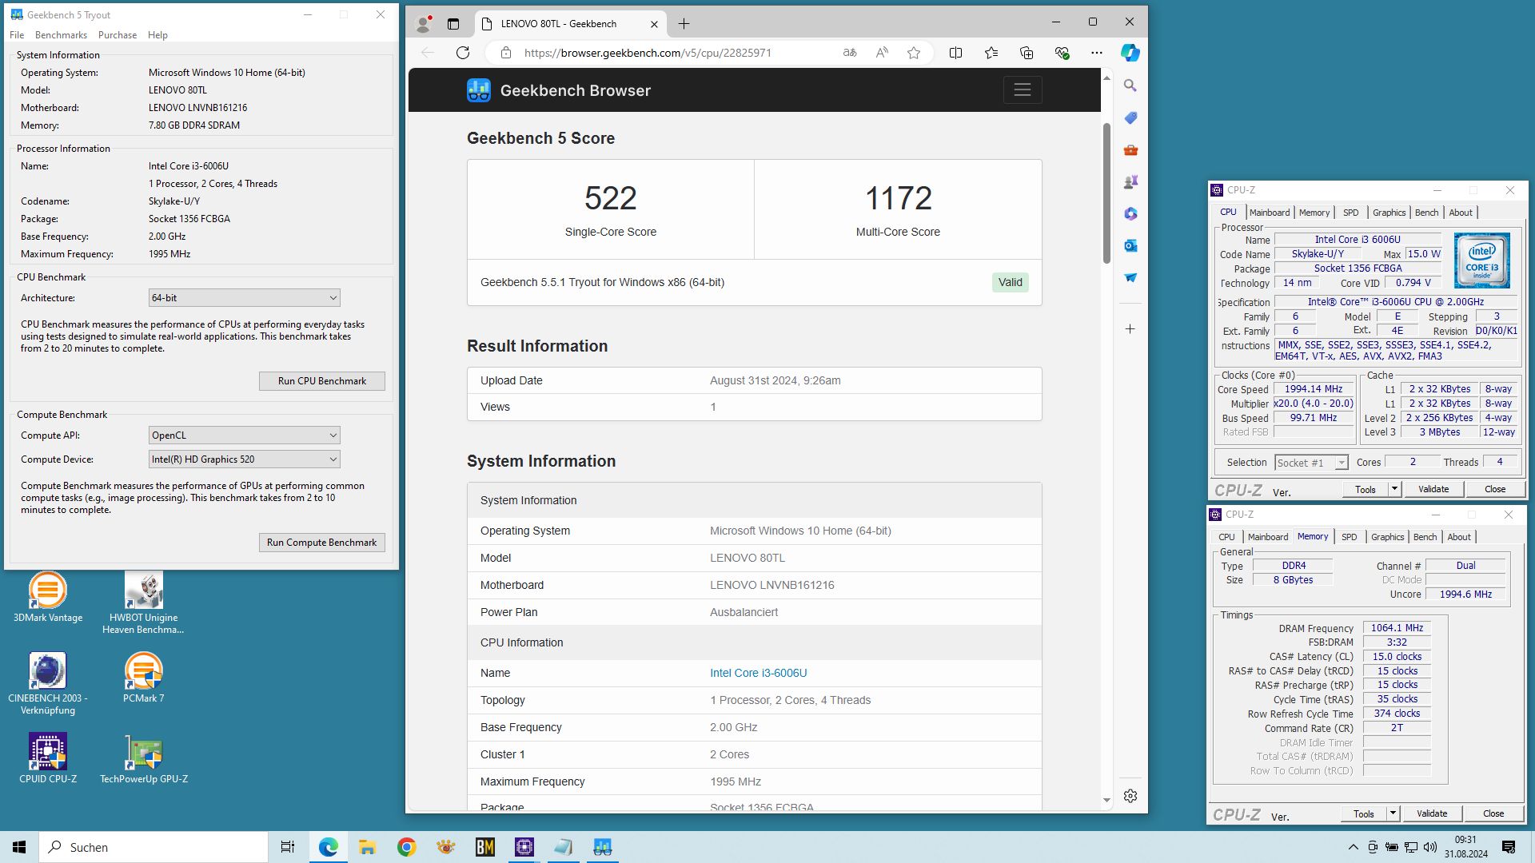This screenshot has width=1535, height=863.
Task: Open CPUID CPU-Z desktop shortcut
Action: pos(48,758)
